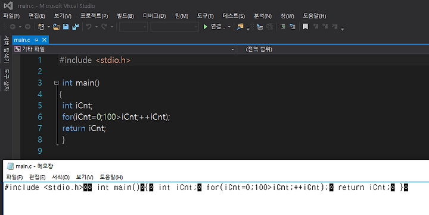Click the 연결... start button label
This screenshot has height=215, width=429.
coord(218,27)
